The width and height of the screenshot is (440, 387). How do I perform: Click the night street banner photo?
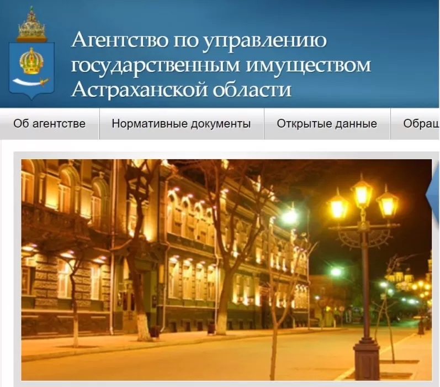226,270
